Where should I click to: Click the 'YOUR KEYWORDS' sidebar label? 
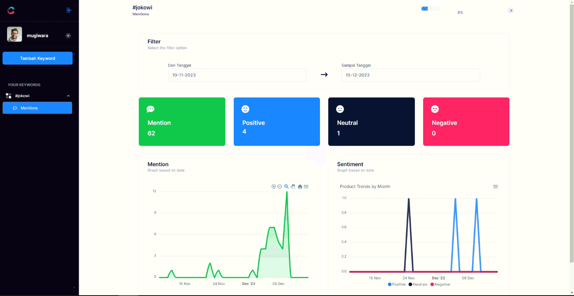click(24, 85)
